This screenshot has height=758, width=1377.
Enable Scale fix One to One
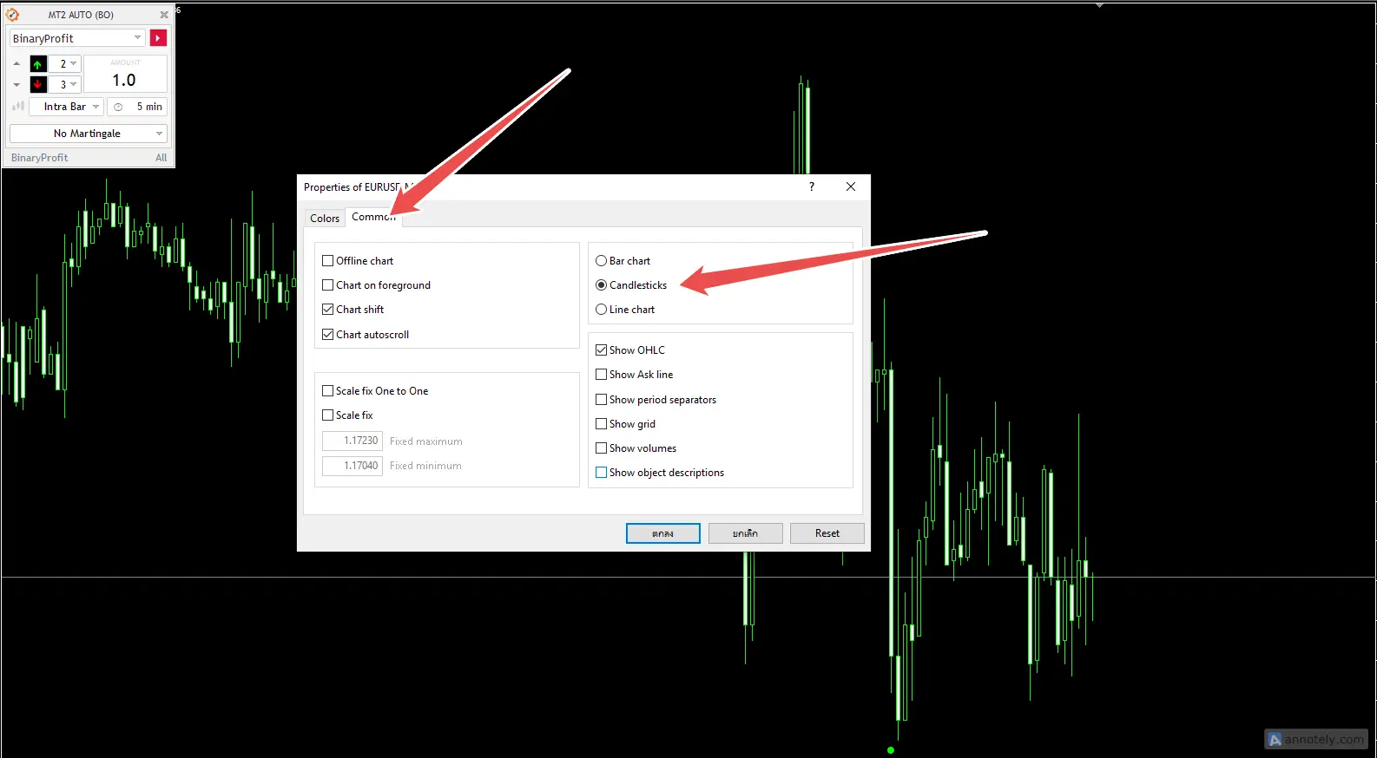pyautogui.click(x=328, y=391)
